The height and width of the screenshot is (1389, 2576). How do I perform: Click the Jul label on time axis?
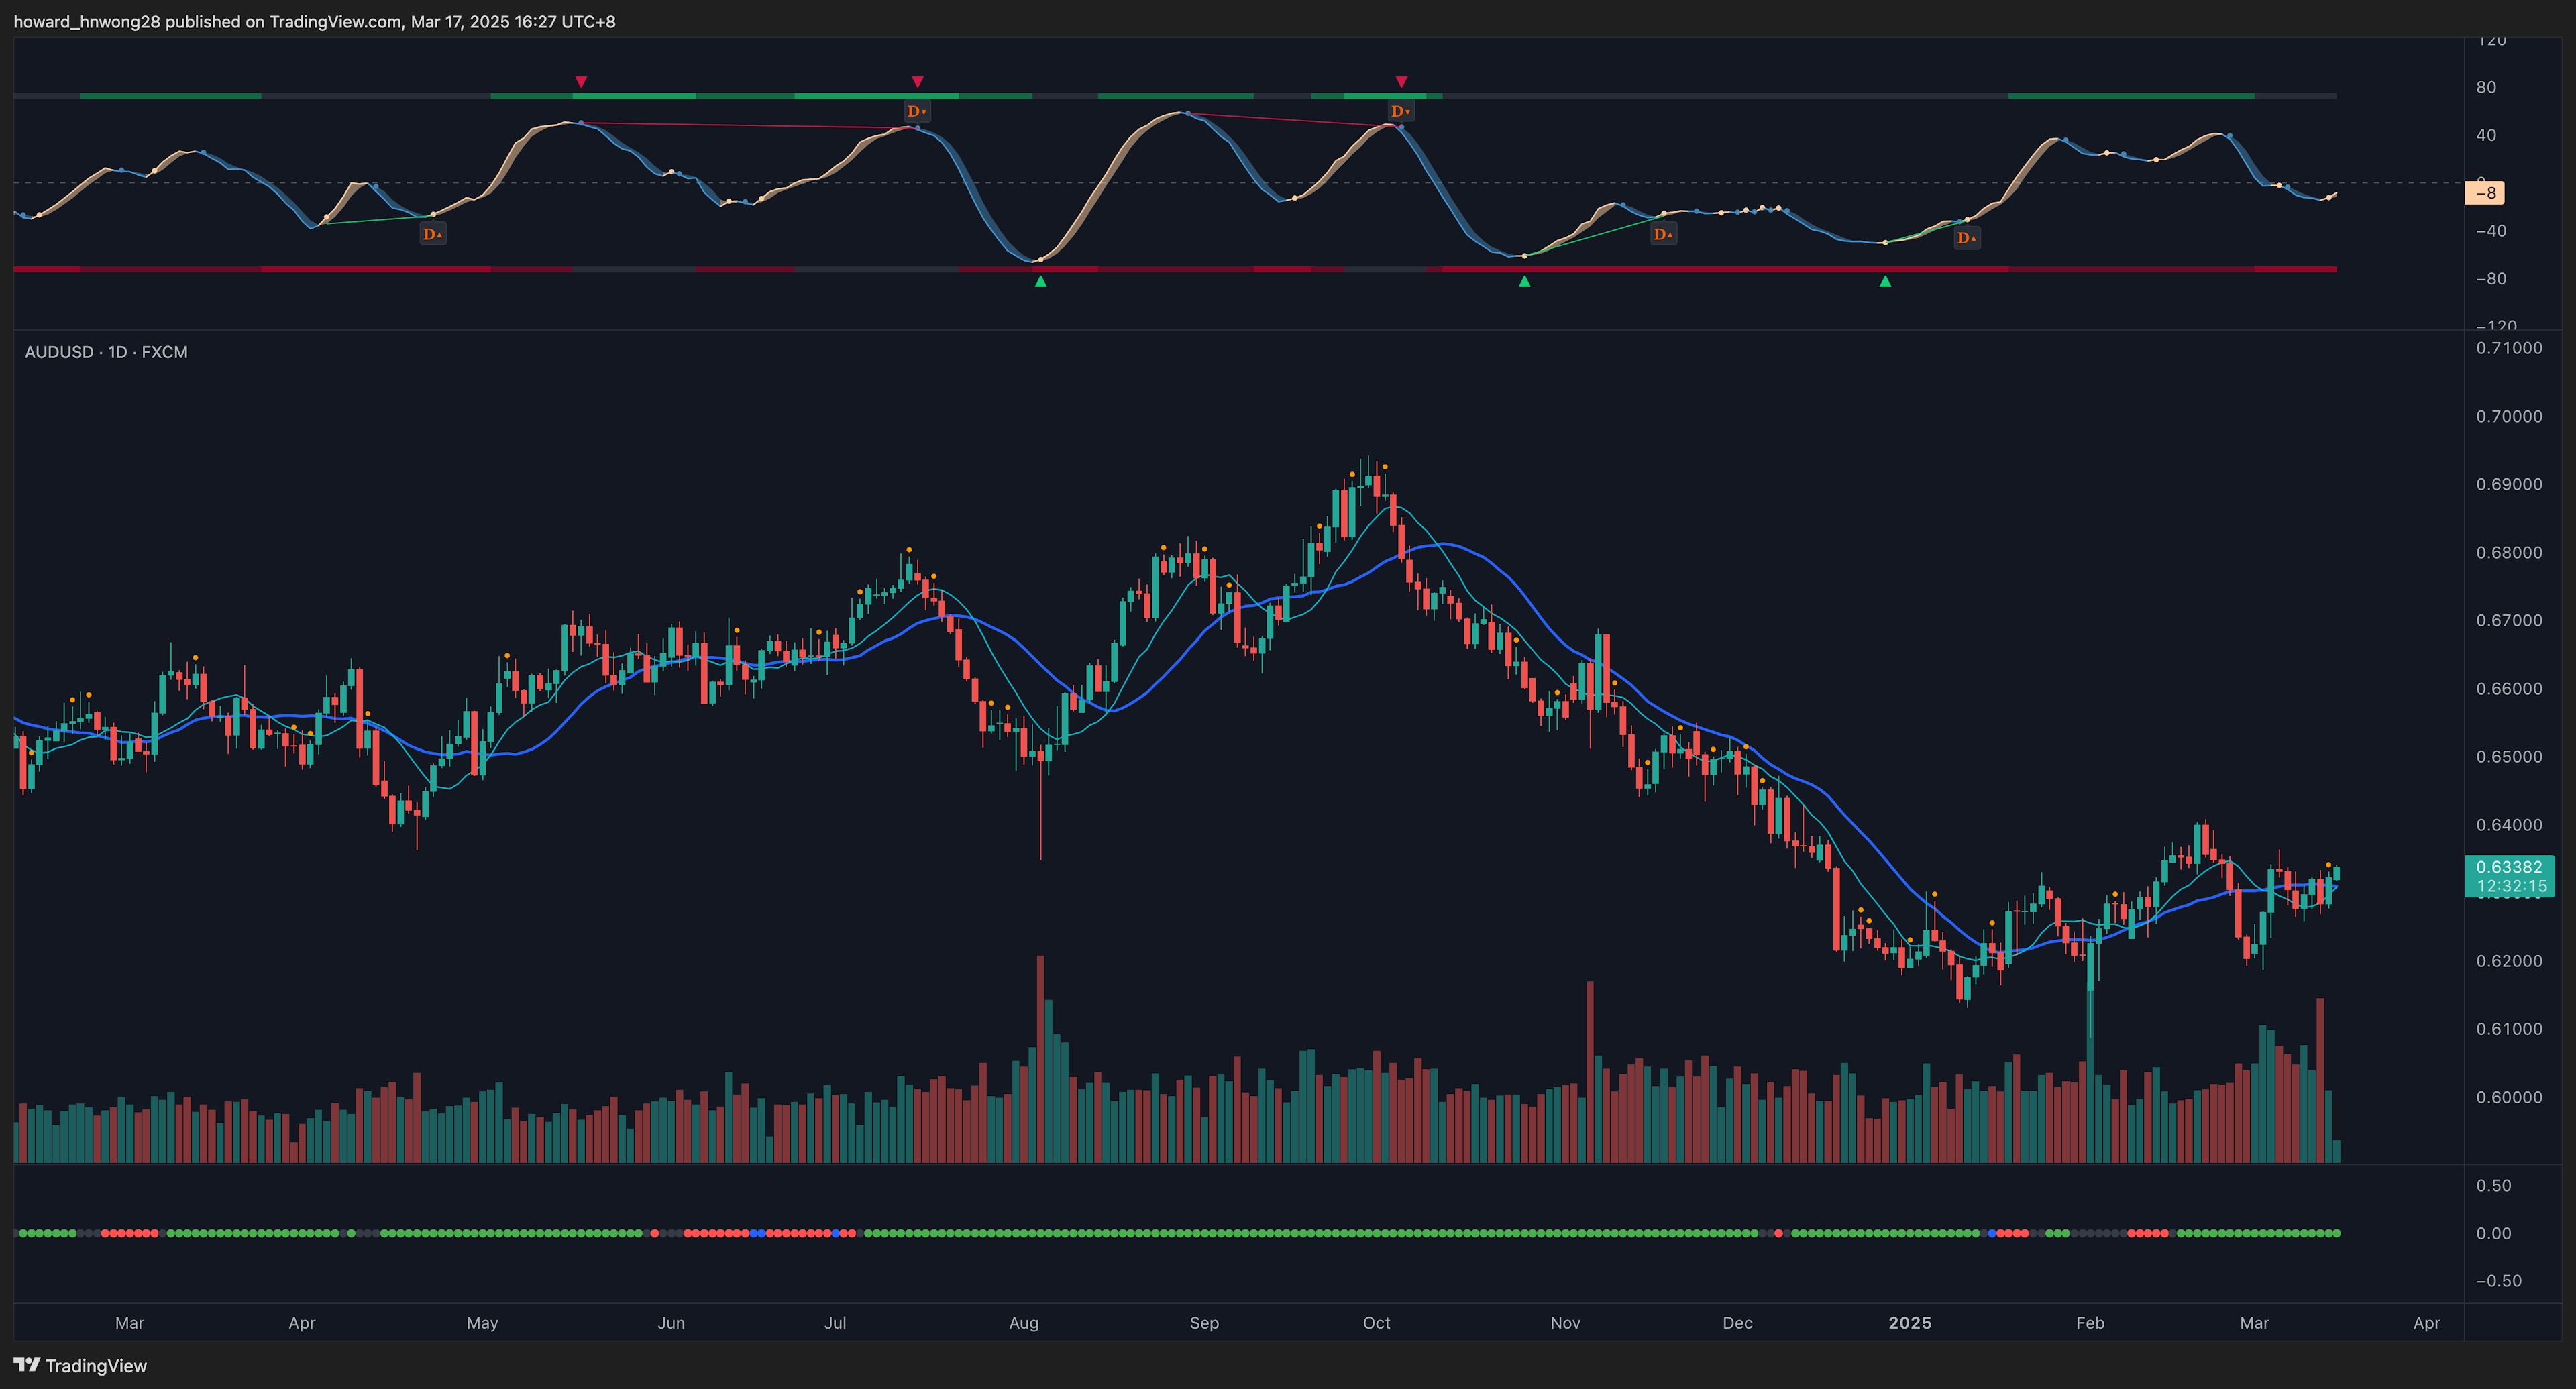tap(835, 1323)
